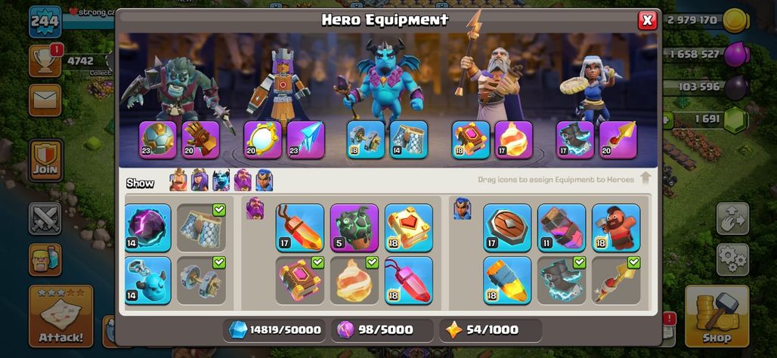This screenshot has width=777, height=358.
Task: Filter equipment by Archer Queen portrait
Action: [x=200, y=181]
